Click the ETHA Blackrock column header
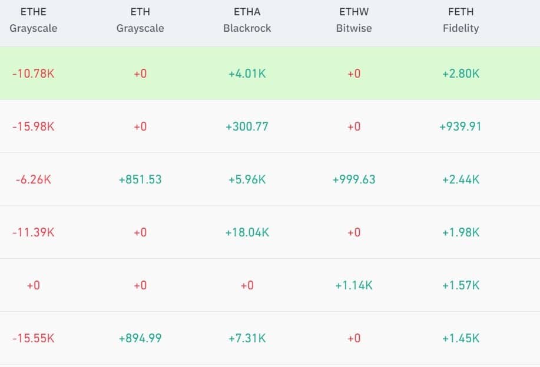The image size is (540, 367). click(x=247, y=20)
